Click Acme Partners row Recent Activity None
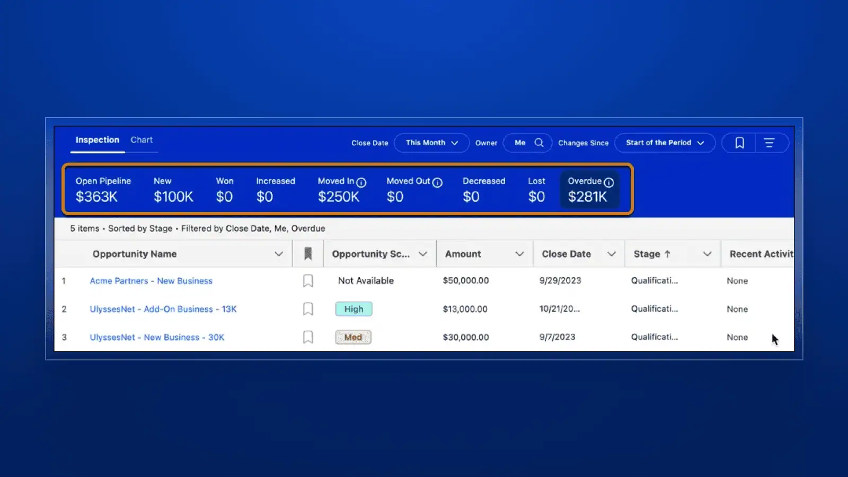This screenshot has width=848, height=477. (737, 281)
